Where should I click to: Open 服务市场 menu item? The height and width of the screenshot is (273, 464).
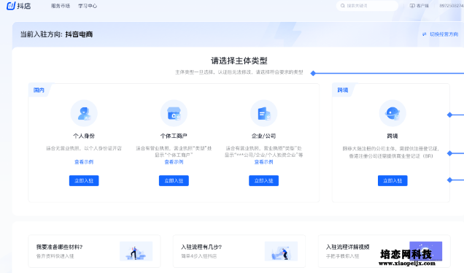61,6
